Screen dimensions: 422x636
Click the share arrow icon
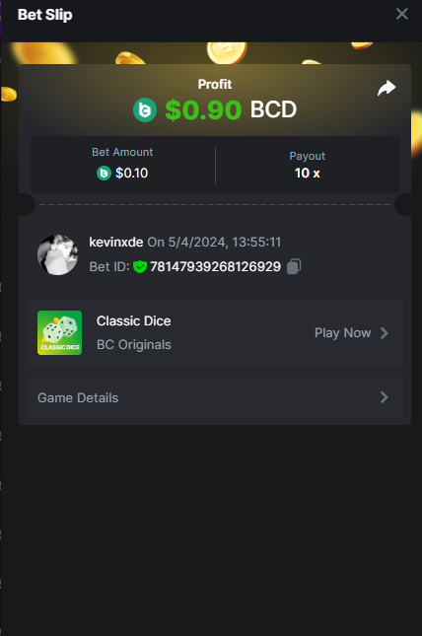pyautogui.click(x=387, y=88)
